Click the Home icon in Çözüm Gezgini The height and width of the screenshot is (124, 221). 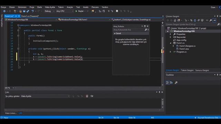[175, 20]
